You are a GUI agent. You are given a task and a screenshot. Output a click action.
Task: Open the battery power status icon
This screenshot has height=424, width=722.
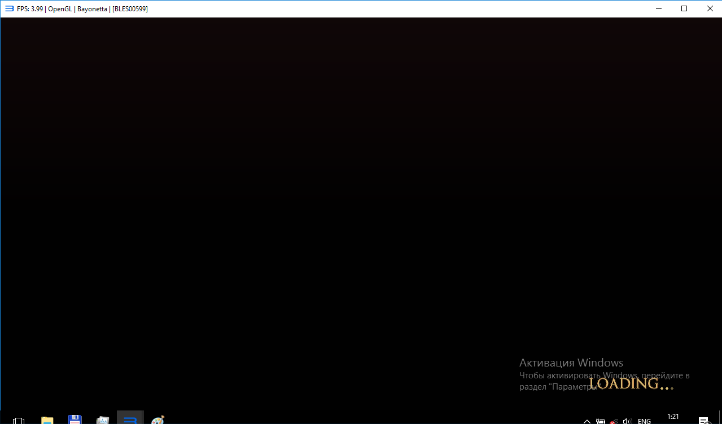pos(600,421)
